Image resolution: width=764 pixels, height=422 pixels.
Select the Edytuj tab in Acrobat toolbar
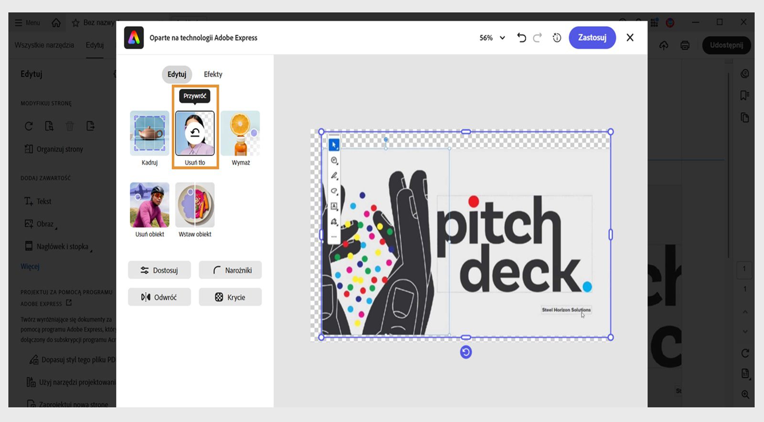pyautogui.click(x=95, y=45)
